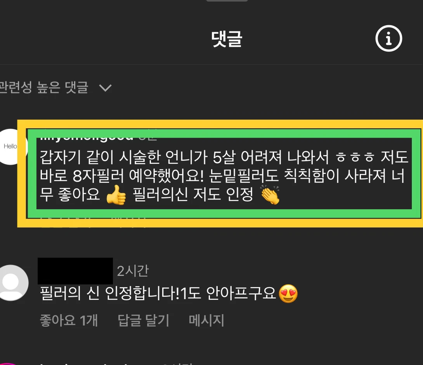Click the highlighted 8자필러 comment text

click(224, 176)
